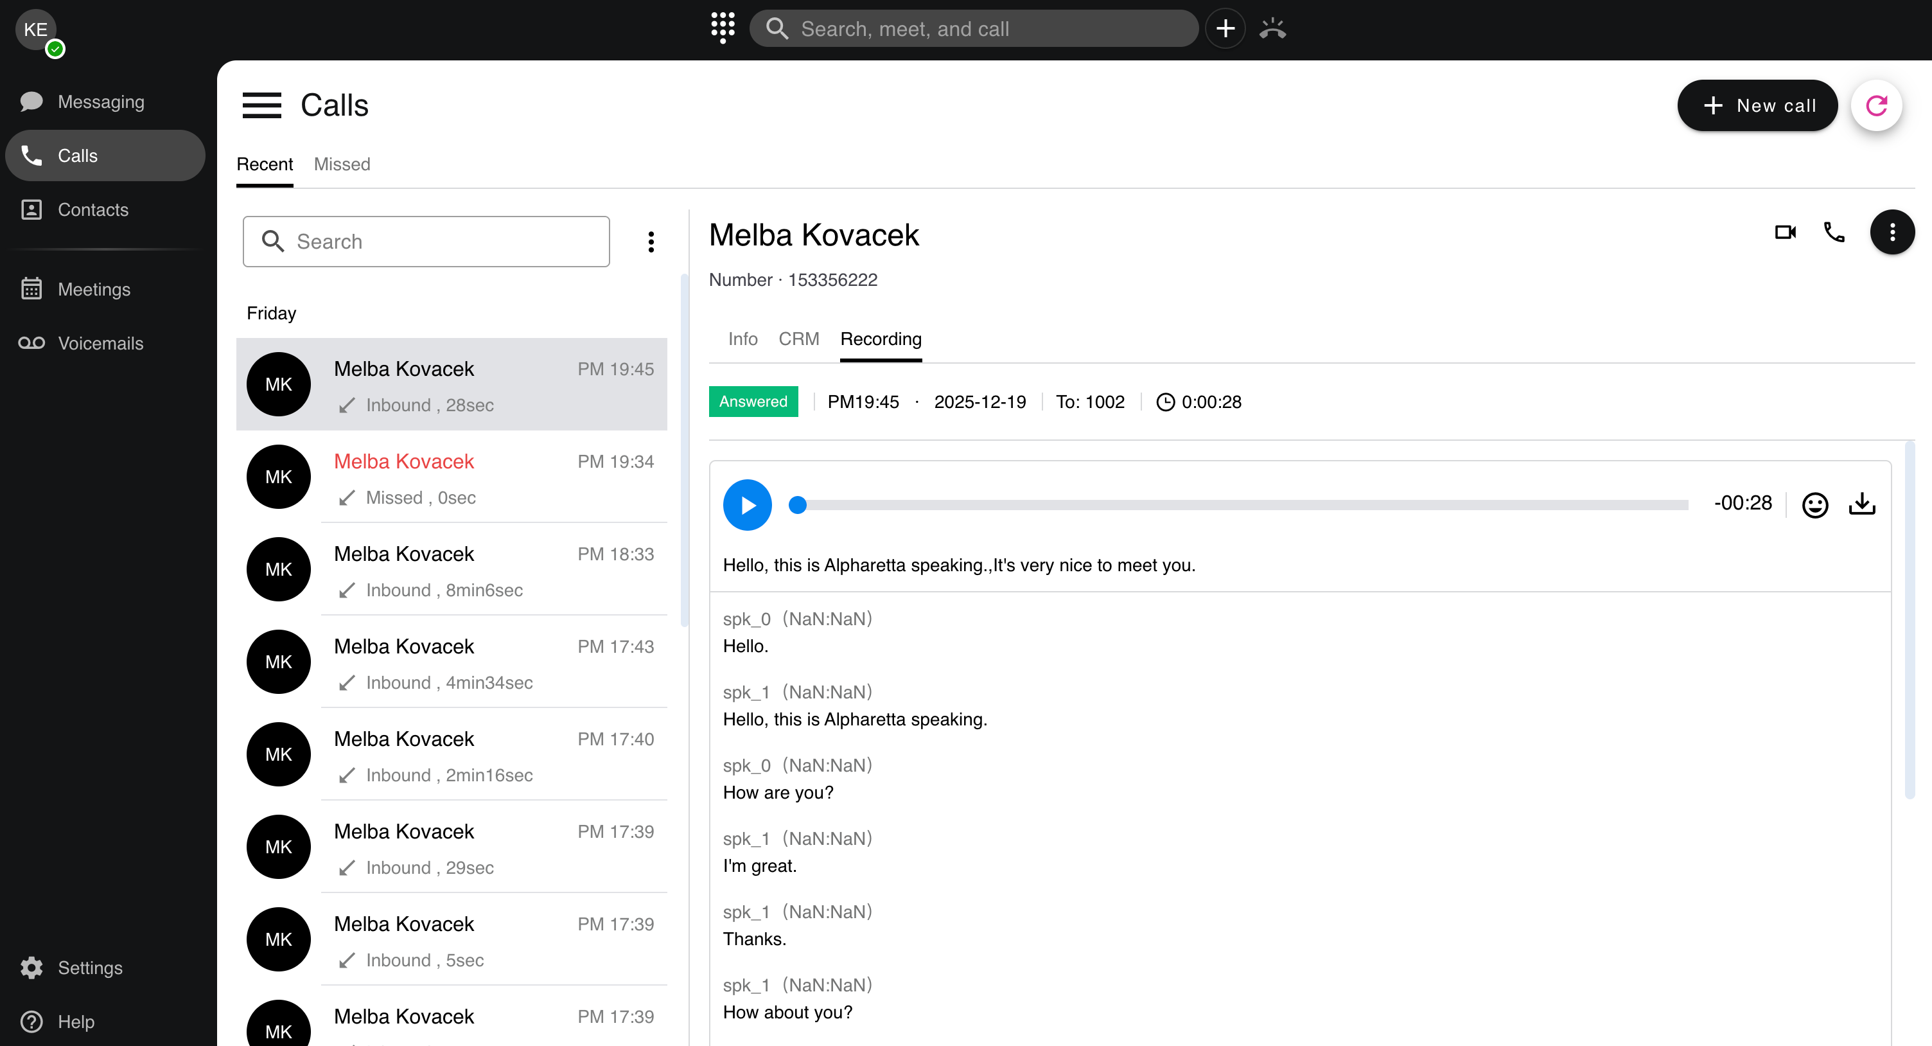The width and height of the screenshot is (1932, 1046).
Task: Start a video call with Melba Kovacek
Action: (1785, 233)
